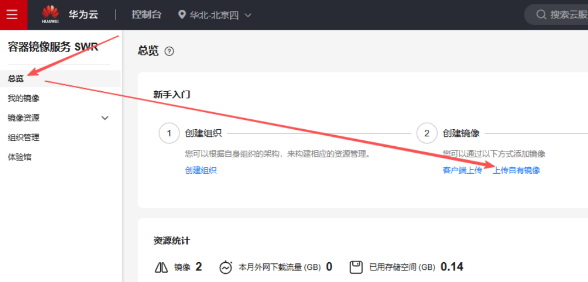Click the 本月外网下载流量 gauge icon
Image resolution: width=588 pixels, height=282 pixels.
click(x=226, y=267)
